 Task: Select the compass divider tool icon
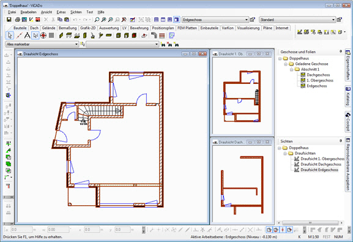click(x=28, y=36)
